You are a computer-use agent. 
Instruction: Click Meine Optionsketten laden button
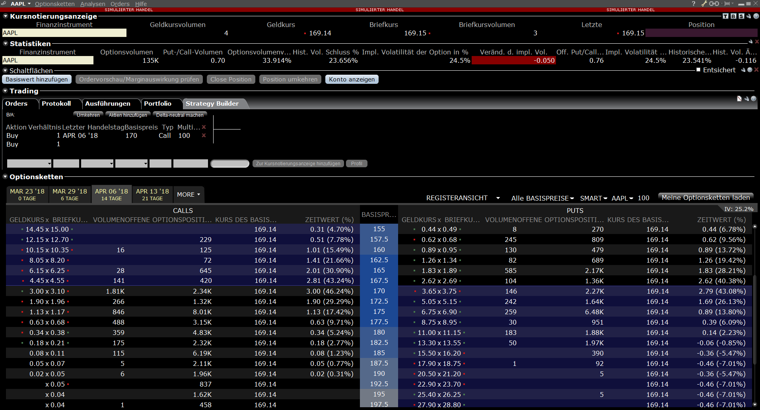[706, 197]
